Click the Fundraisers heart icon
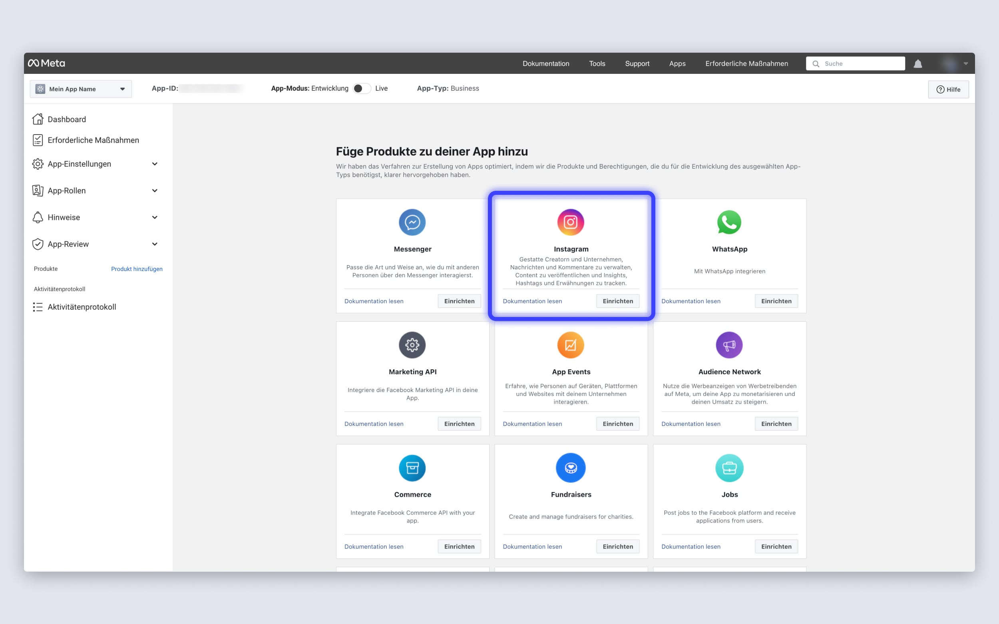The height and width of the screenshot is (624, 999). coord(571,468)
